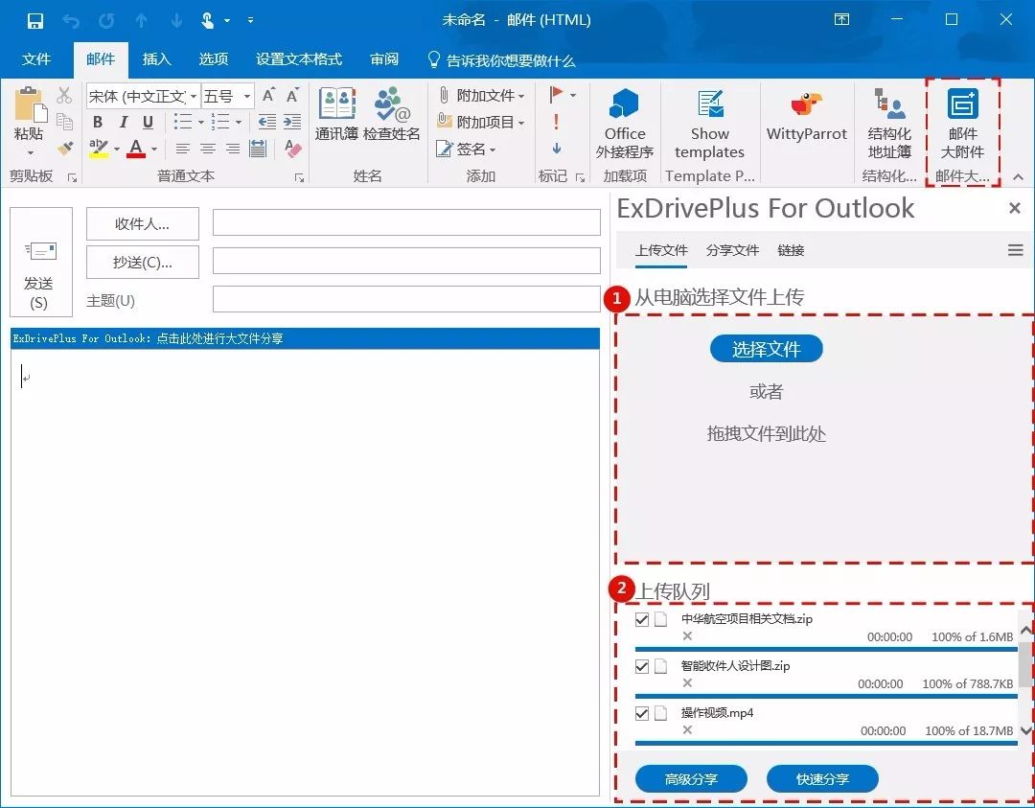
Task: Remove 操作视频.mp4 from the upload queue
Action: click(687, 729)
